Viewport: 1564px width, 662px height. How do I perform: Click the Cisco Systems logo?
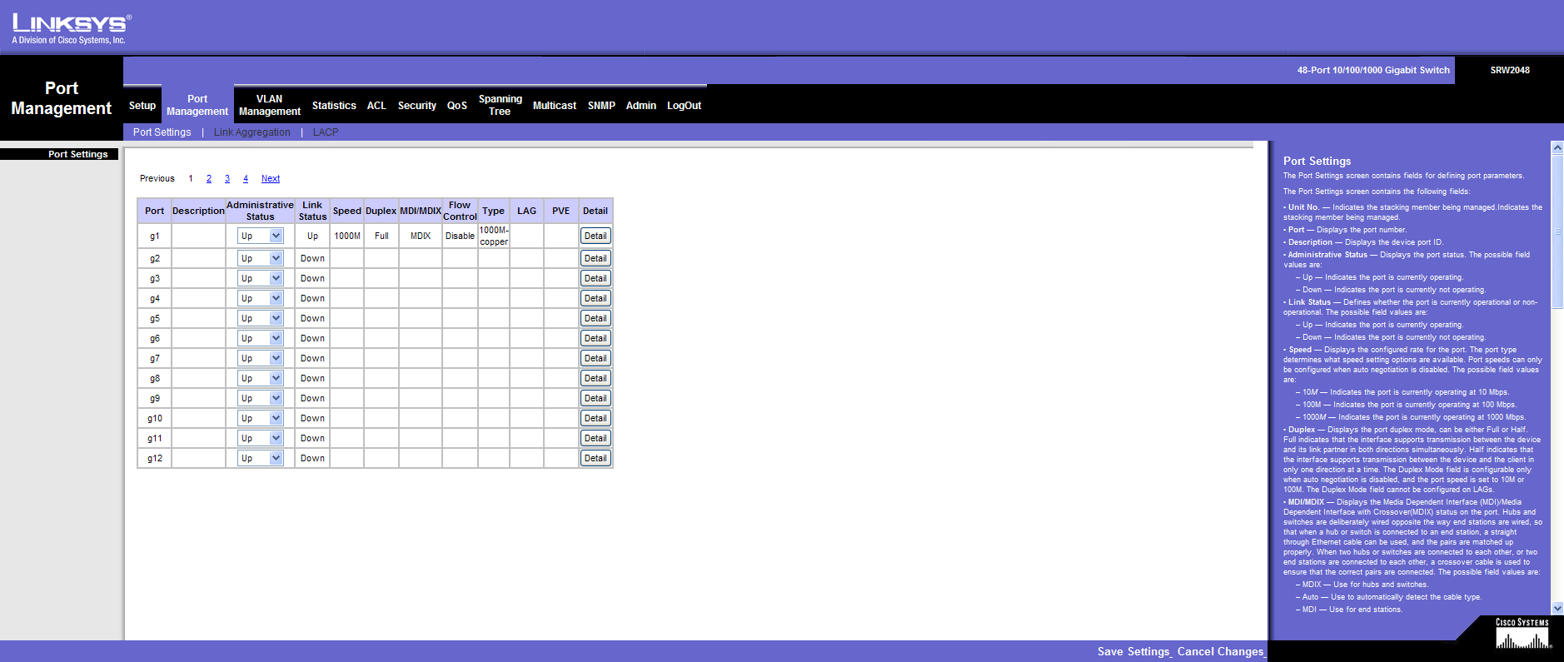click(1522, 635)
